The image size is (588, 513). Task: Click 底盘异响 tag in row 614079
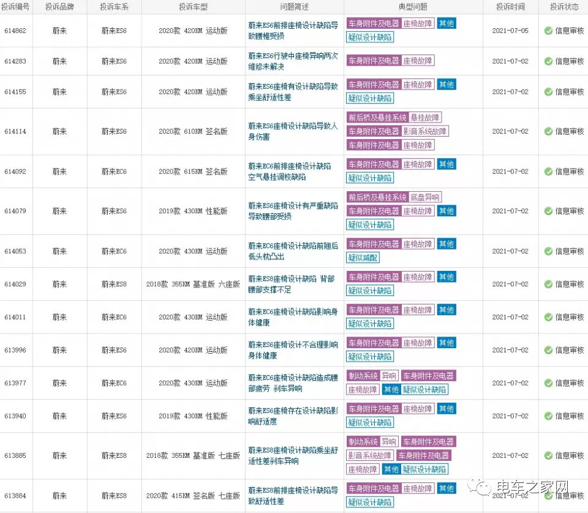click(425, 197)
